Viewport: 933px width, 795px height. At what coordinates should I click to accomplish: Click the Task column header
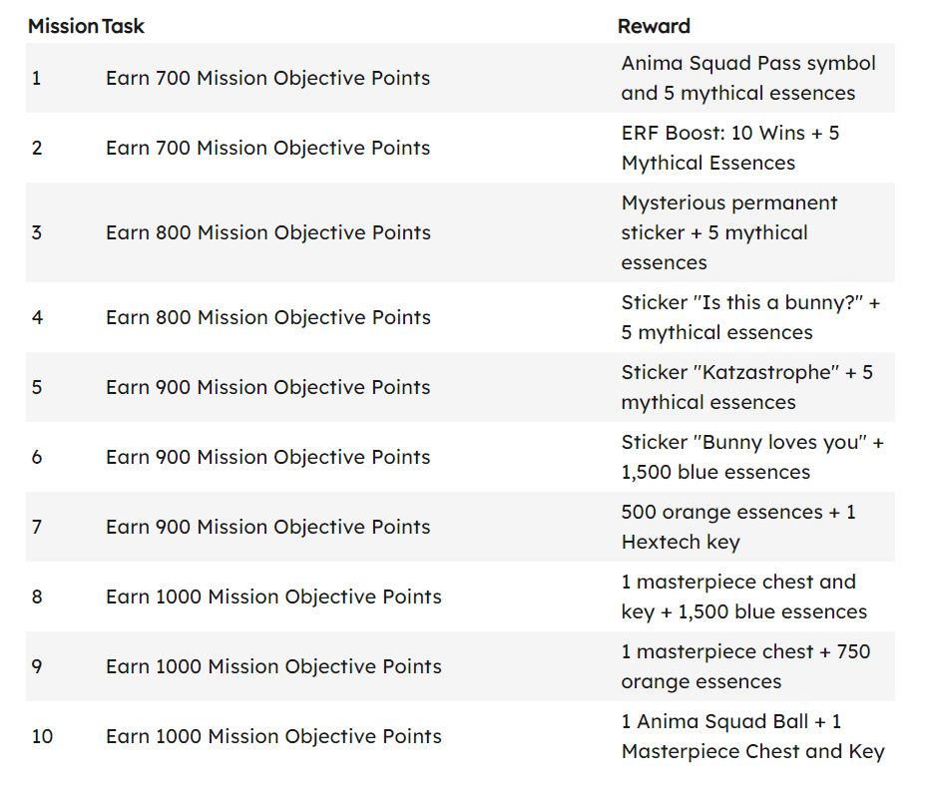(x=123, y=26)
